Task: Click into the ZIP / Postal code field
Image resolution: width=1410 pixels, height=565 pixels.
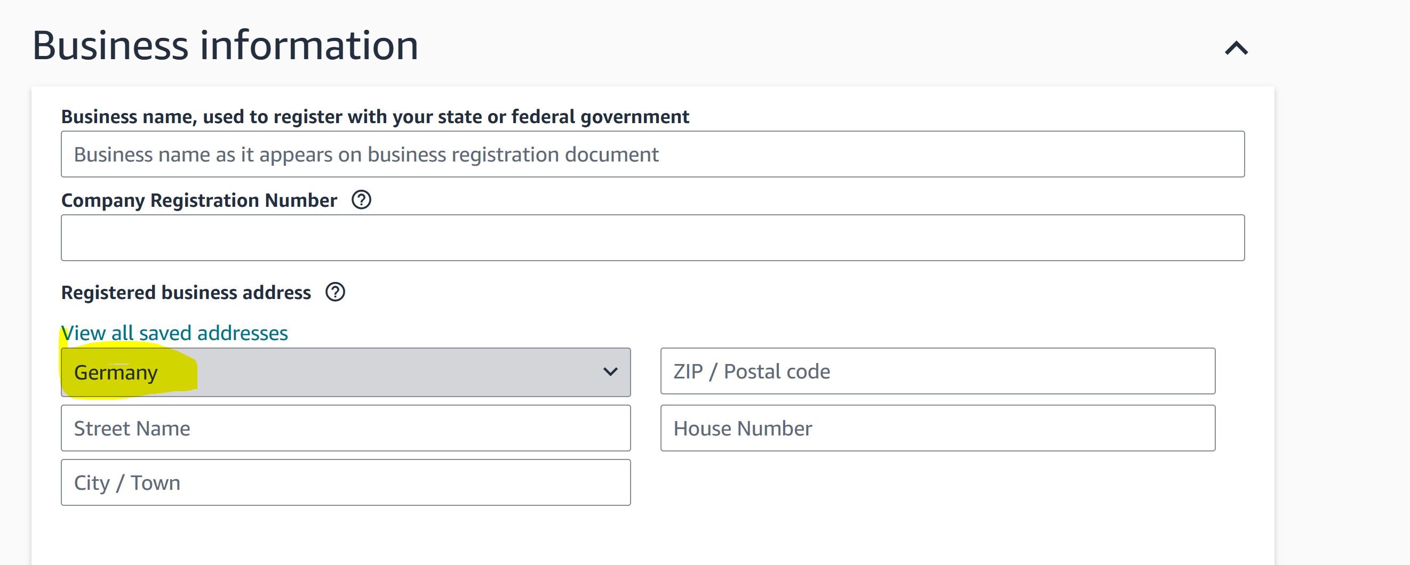Action: click(938, 371)
